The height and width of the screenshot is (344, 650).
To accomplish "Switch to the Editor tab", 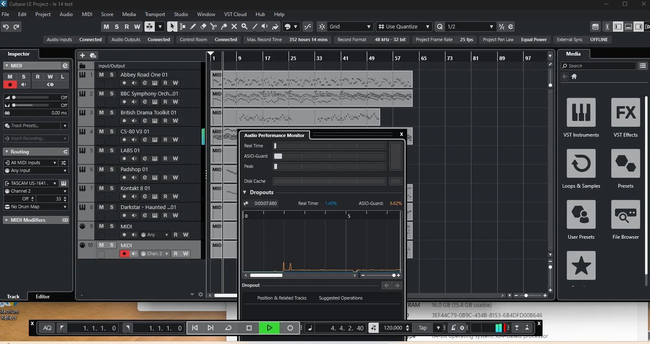I will (x=42, y=297).
